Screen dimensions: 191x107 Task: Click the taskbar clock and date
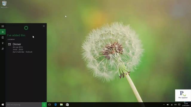(186, 105)
